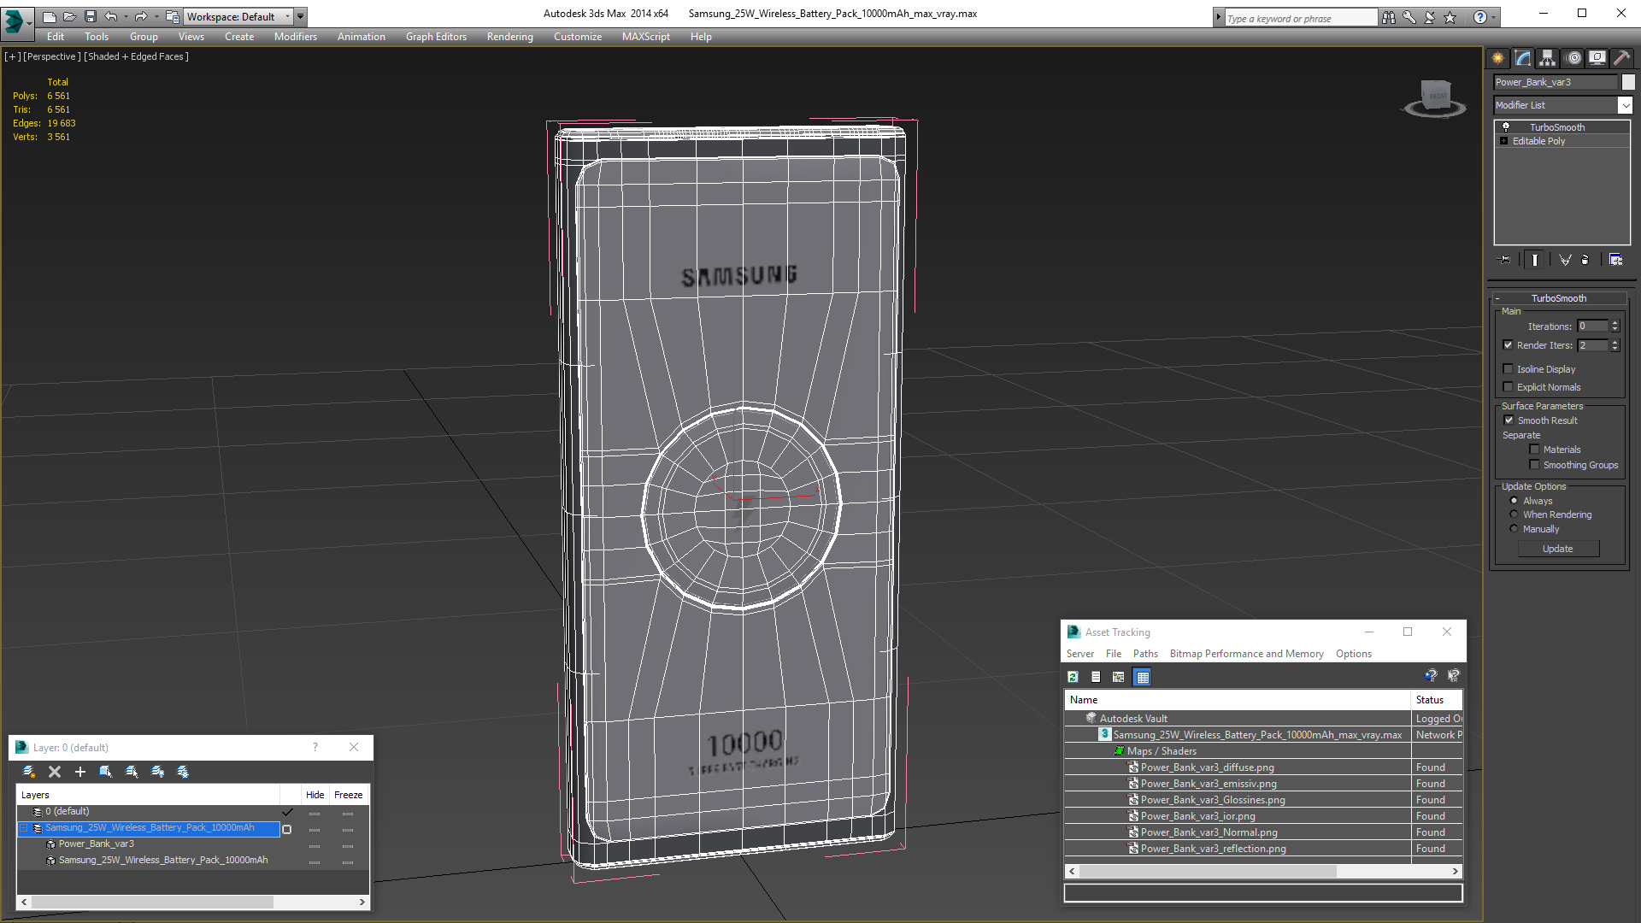Screen dimensions: 1641x923
Task: Click the Render Iters spinner arrows
Action: [1615, 345]
